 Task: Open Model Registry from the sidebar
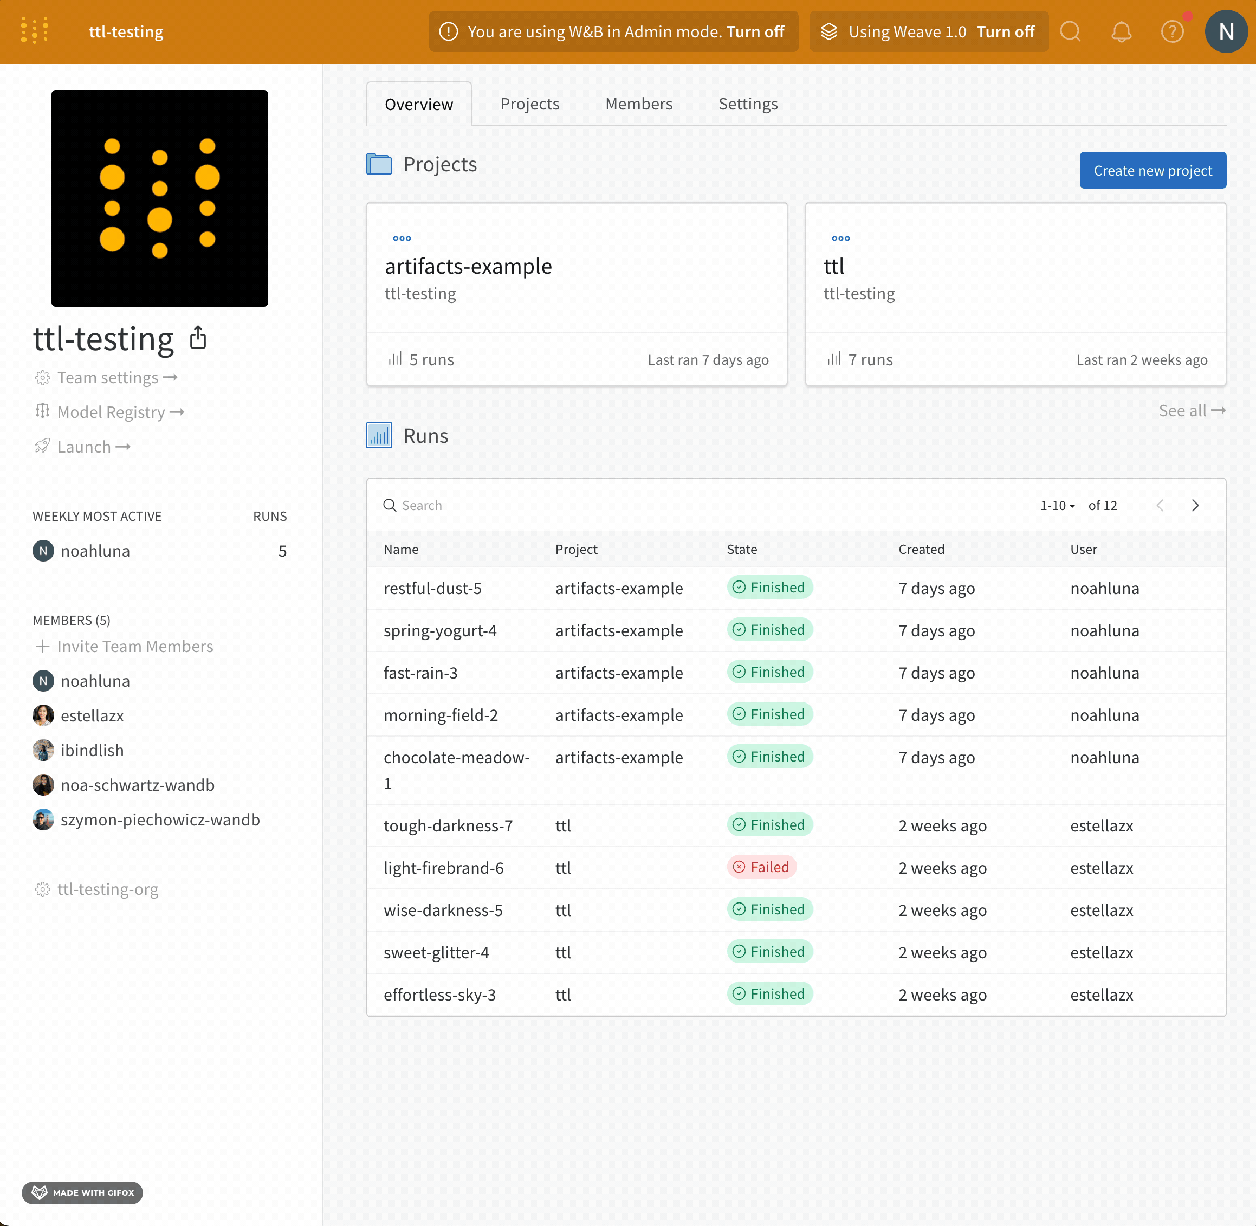pos(109,412)
